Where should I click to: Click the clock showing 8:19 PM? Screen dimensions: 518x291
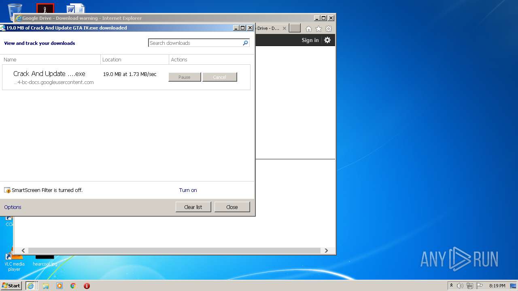point(497,286)
